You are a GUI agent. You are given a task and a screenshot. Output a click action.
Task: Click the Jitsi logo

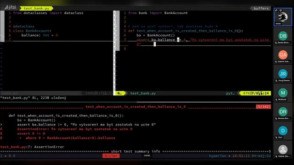point(10,7)
